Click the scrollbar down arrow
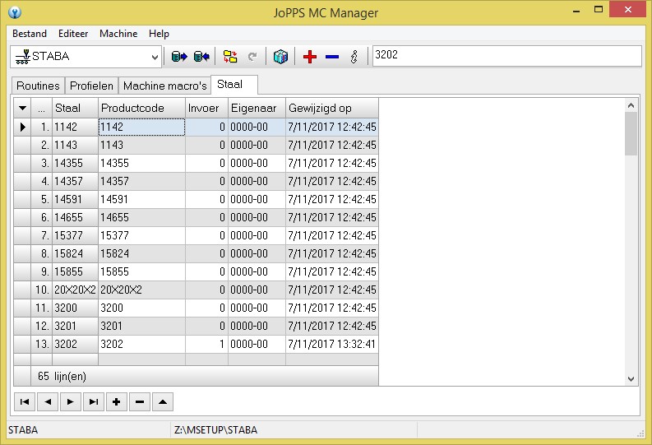This screenshot has width=652, height=445. (x=631, y=379)
